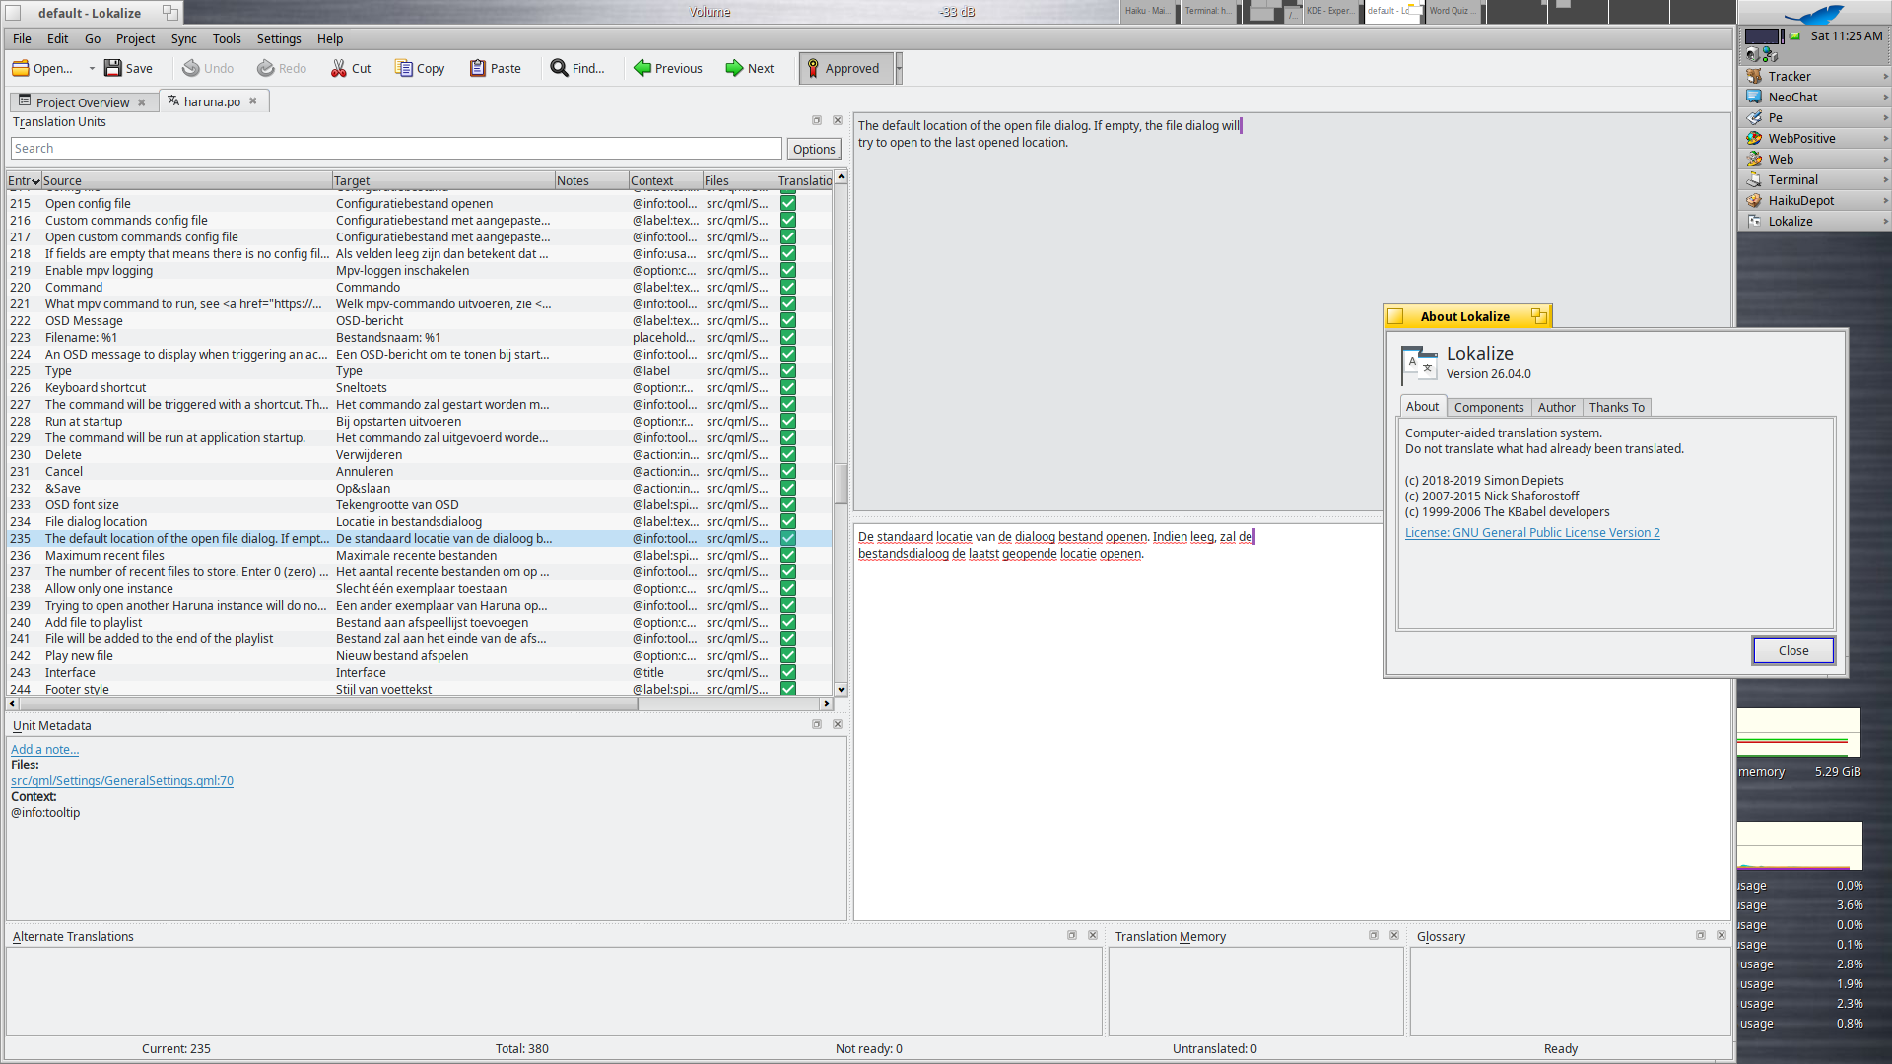Toggle approved checkbox for entry 230 Delete

tap(788, 455)
